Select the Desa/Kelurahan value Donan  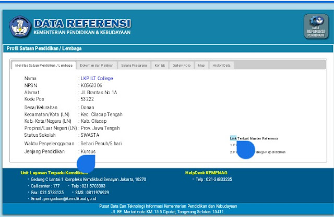point(87,107)
